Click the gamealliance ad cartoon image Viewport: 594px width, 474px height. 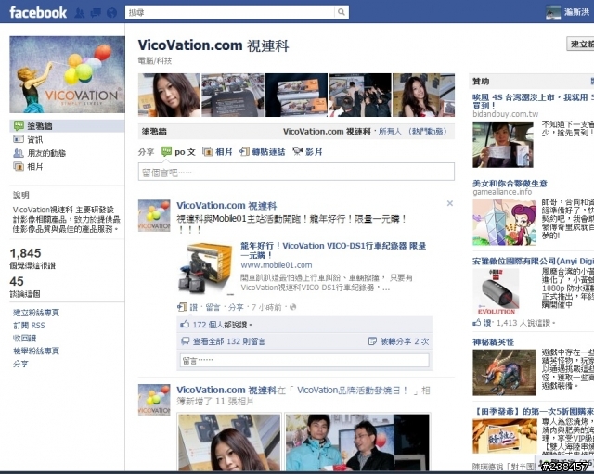[x=504, y=223]
